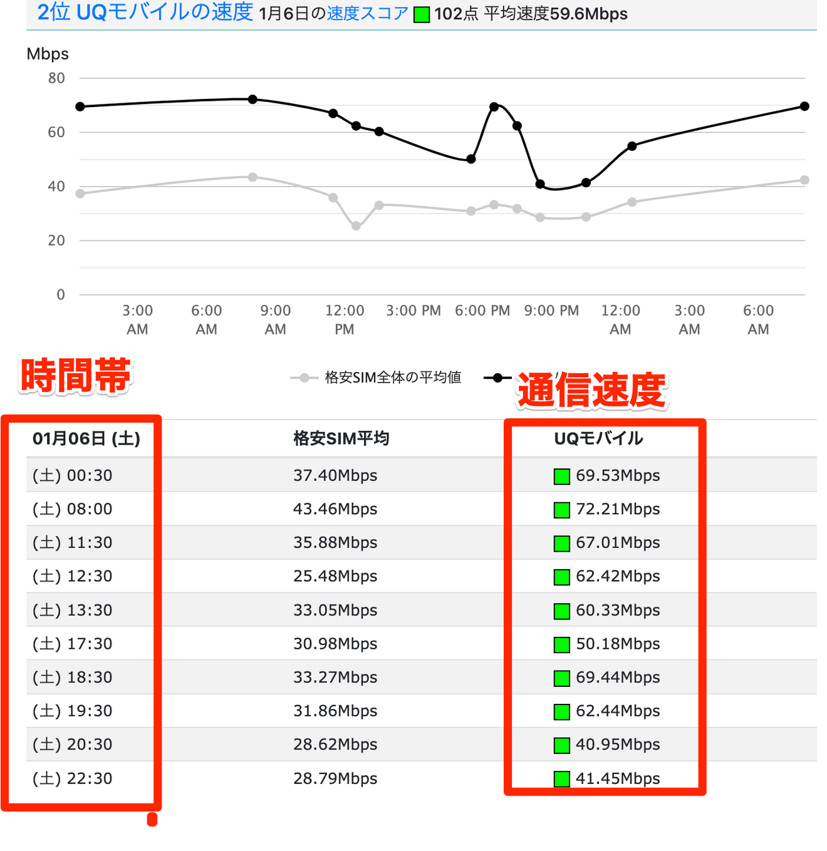
Task: Click the 3:00 PM axis label
Action: (x=413, y=311)
